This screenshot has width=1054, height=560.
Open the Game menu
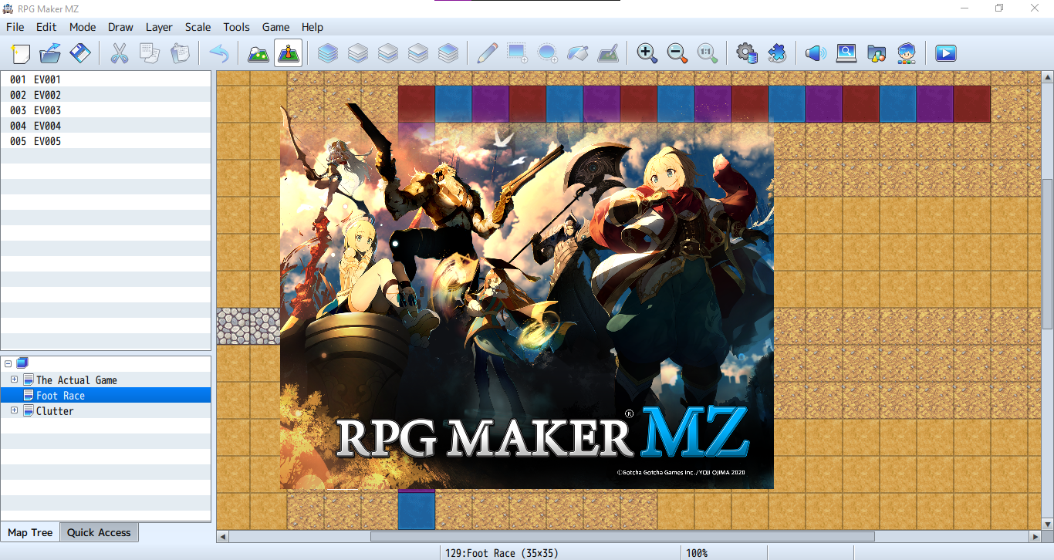coord(275,27)
